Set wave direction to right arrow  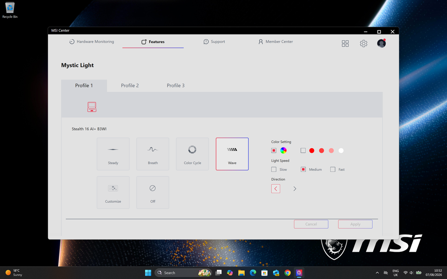295,189
